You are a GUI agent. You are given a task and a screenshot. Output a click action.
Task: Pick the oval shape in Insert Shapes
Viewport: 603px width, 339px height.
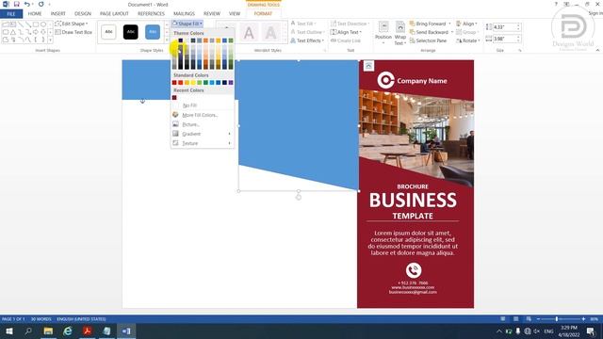pos(43,24)
